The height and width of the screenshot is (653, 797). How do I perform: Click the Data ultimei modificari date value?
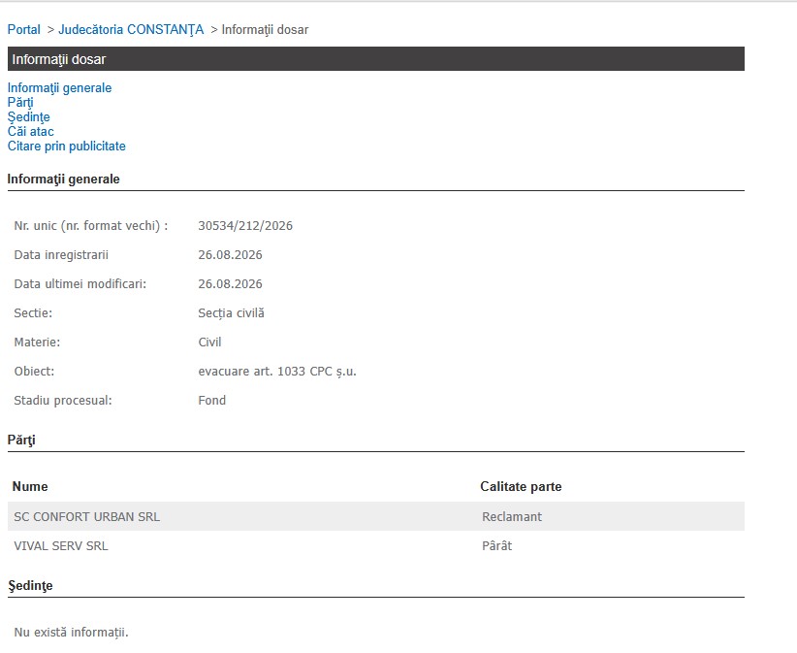click(x=230, y=283)
